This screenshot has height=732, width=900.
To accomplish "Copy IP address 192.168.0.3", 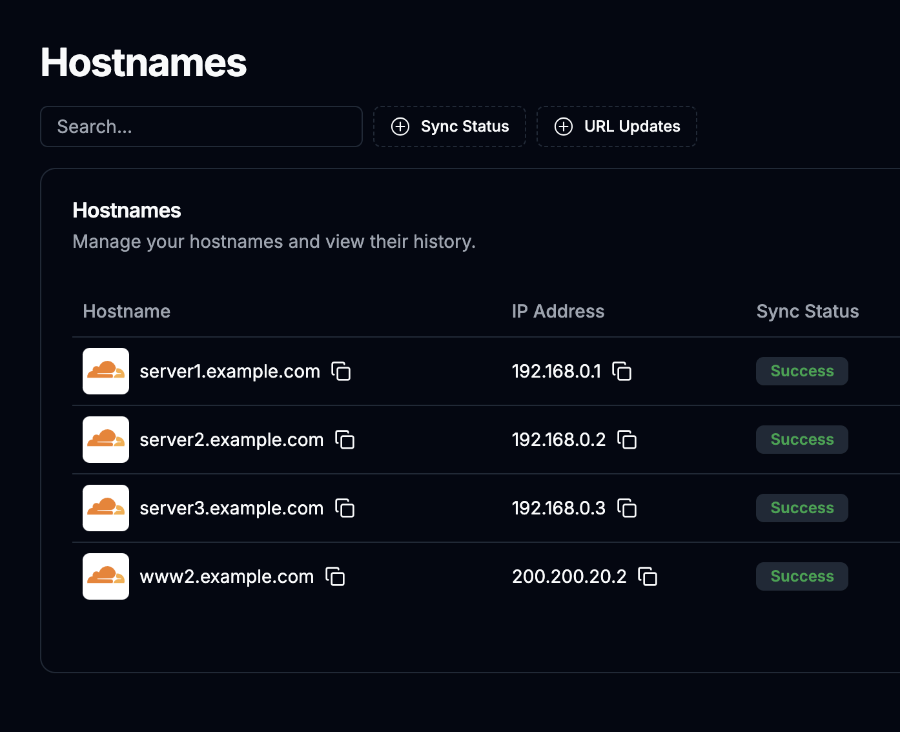I will pyautogui.click(x=627, y=508).
